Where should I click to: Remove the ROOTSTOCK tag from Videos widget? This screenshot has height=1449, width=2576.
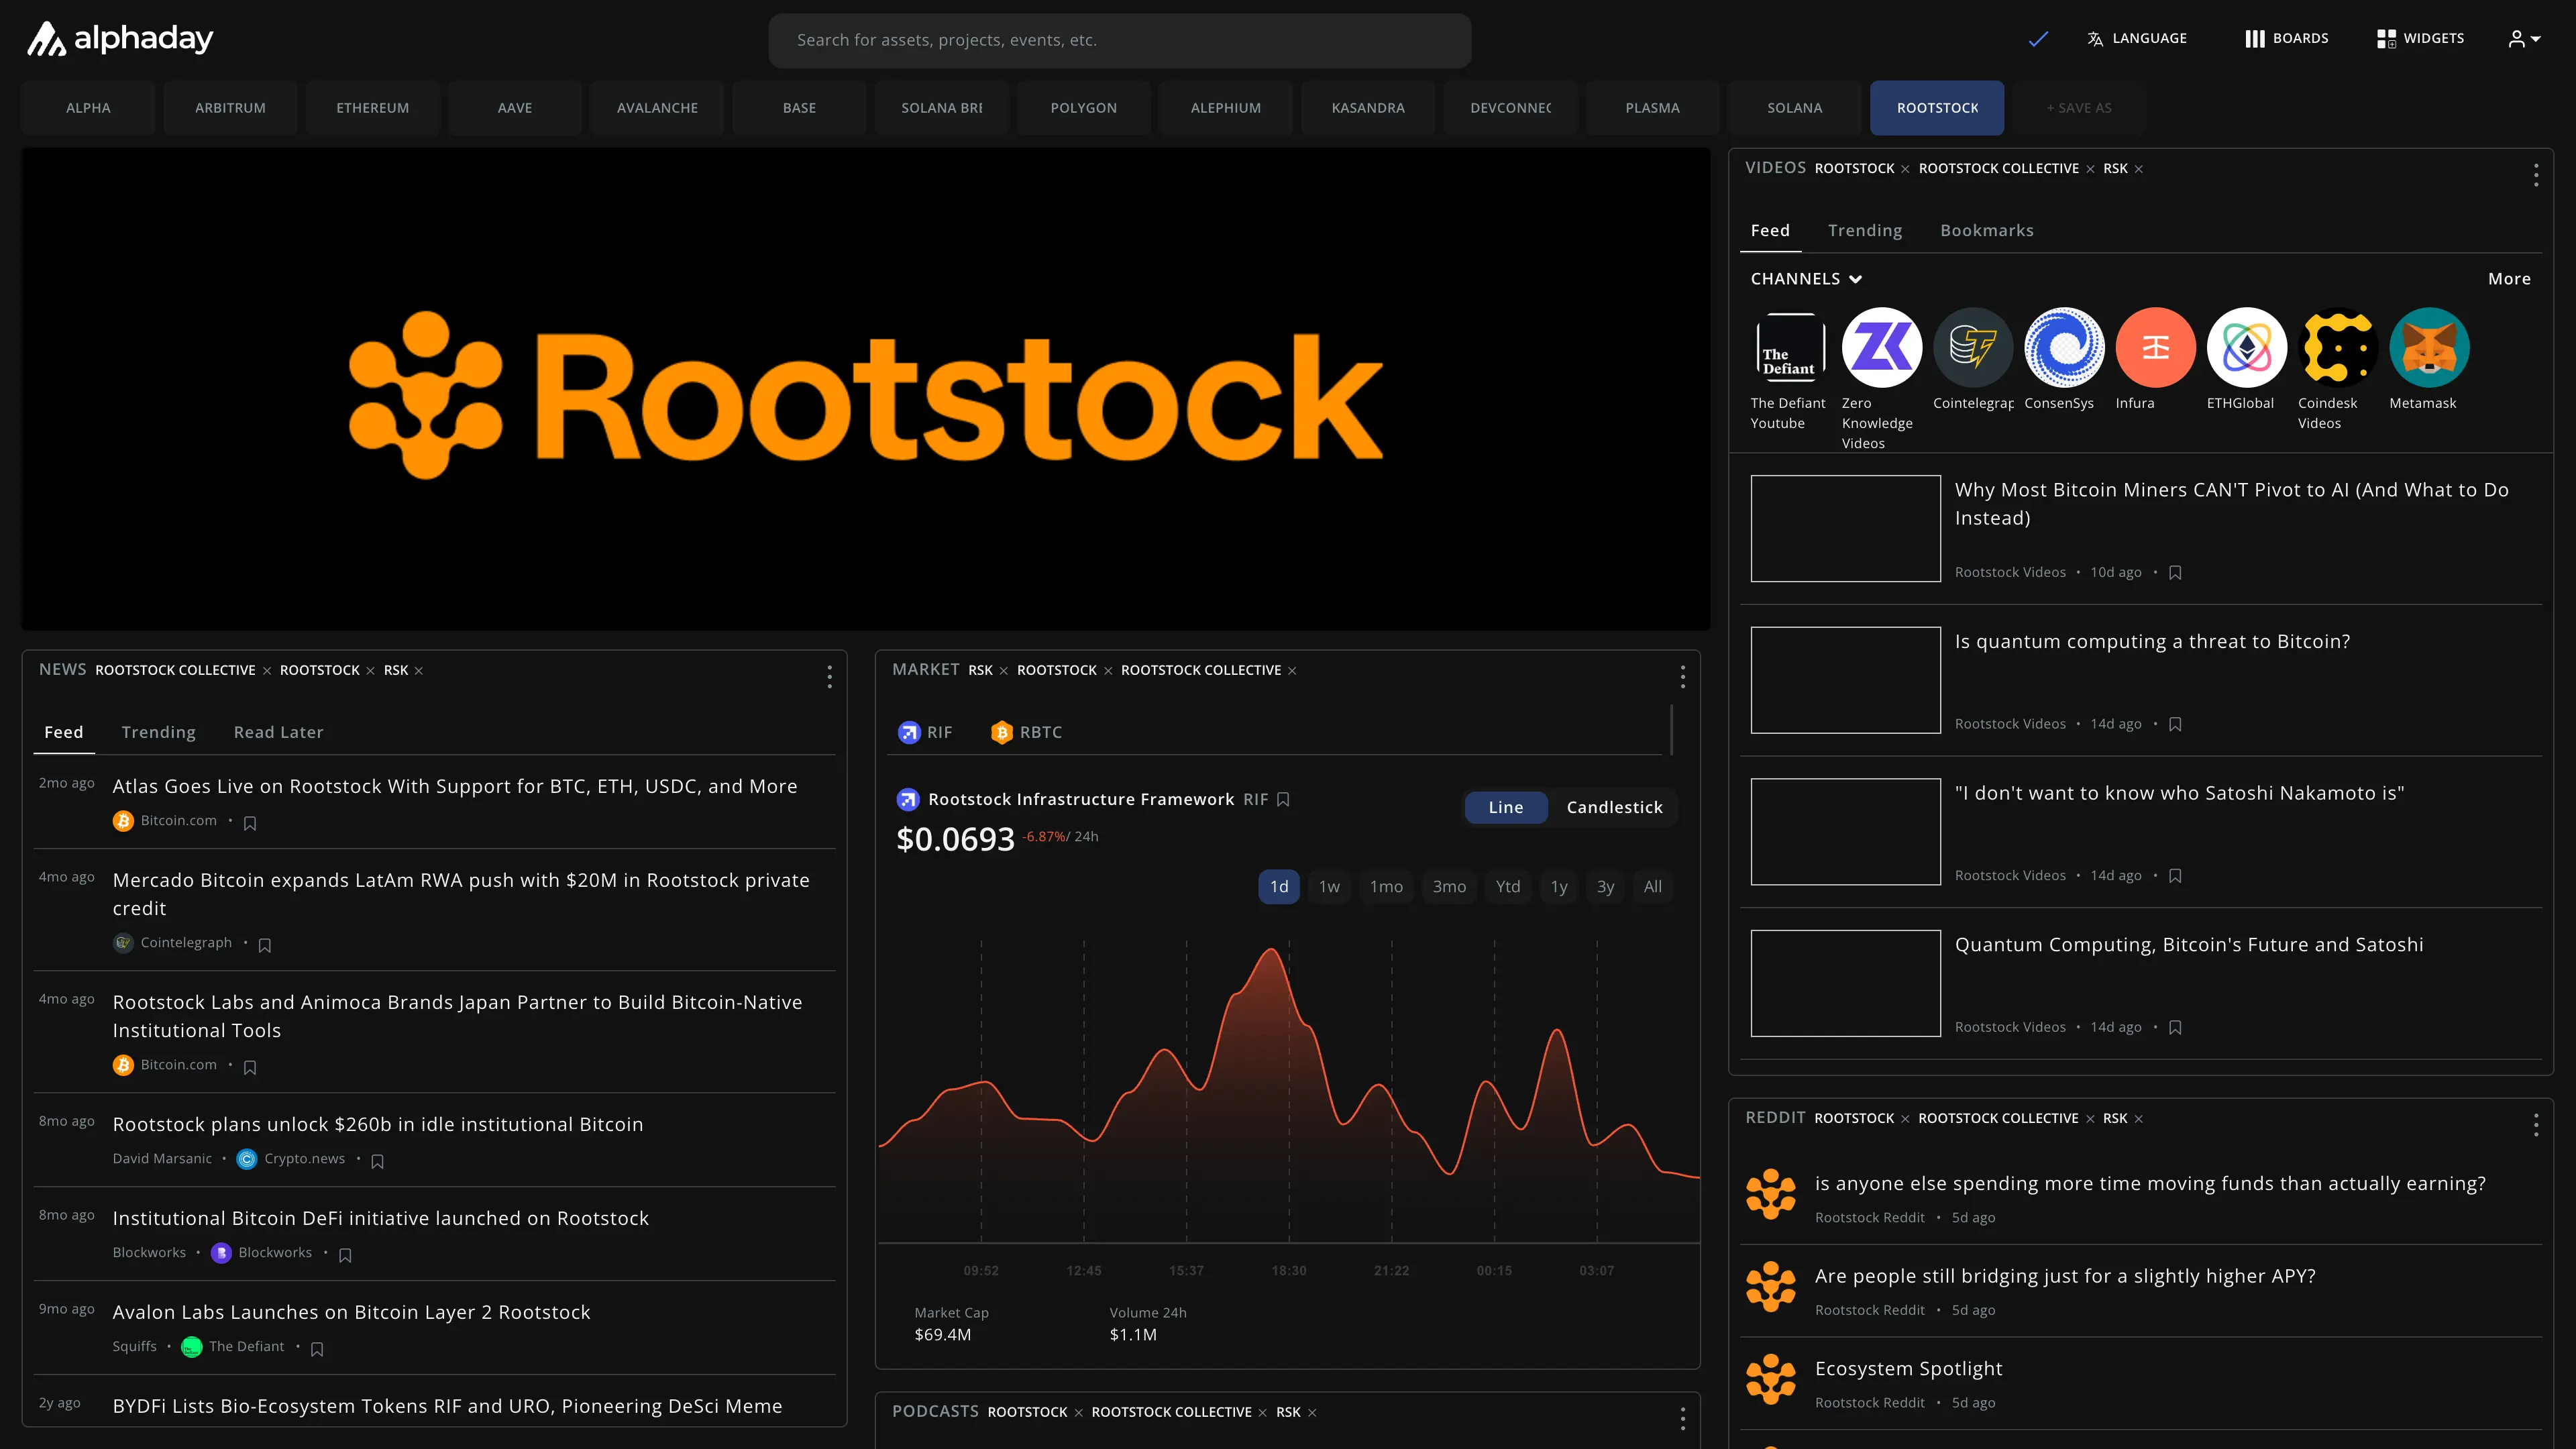pos(1905,169)
